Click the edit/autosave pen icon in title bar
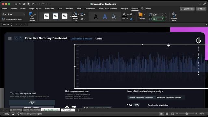The image size is (208, 117). click(24, 4)
